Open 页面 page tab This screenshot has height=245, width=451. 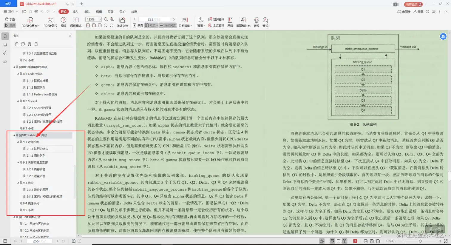click(x=111, y=12)
